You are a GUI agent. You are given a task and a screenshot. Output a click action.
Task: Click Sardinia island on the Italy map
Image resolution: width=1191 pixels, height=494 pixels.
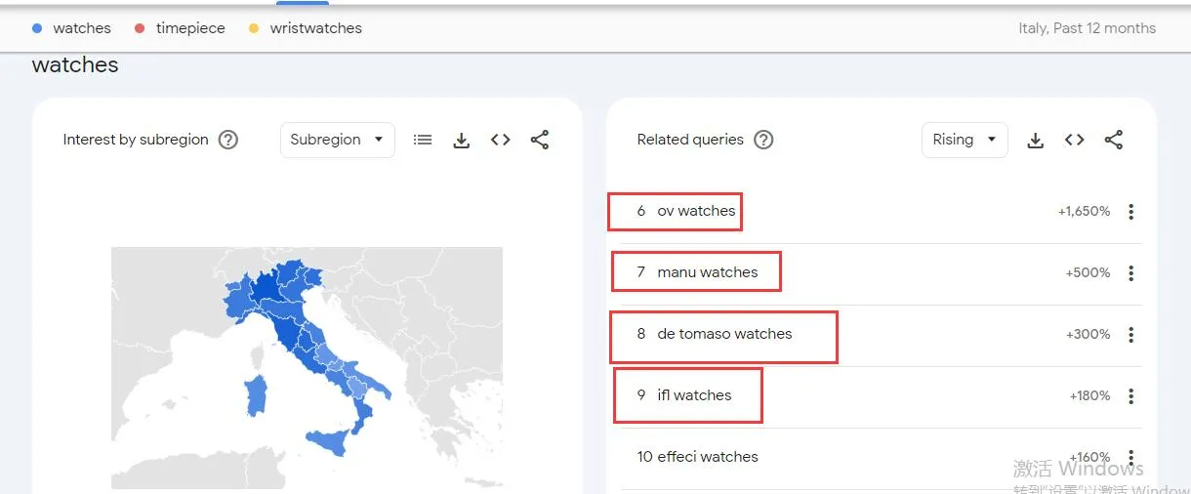tap(257, 395)
